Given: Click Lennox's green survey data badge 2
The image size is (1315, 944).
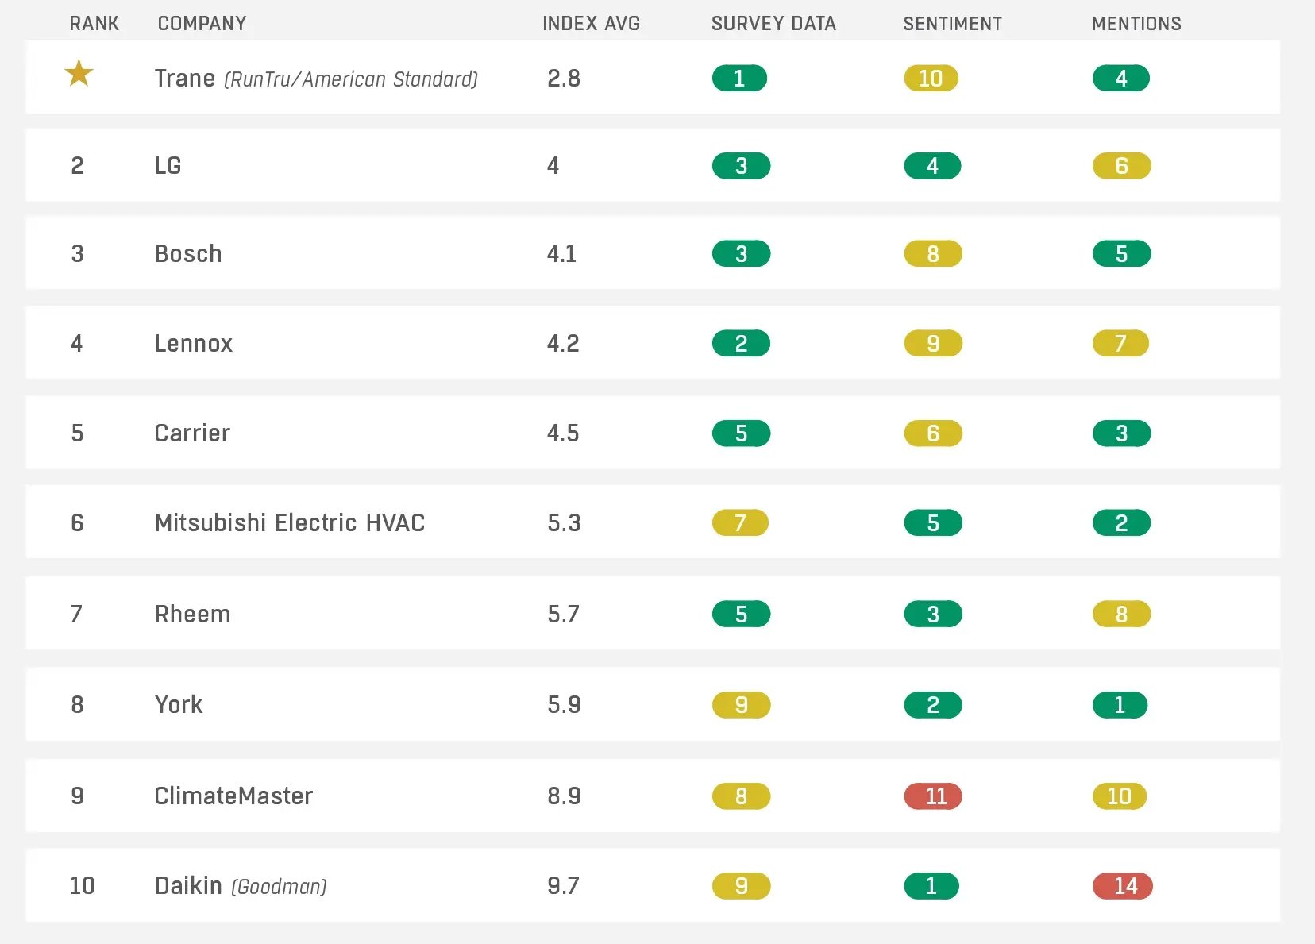Looking at the screenshot, I should [x=741, y=343].
